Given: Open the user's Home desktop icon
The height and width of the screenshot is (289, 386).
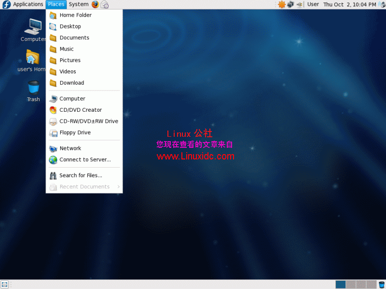Looking at the screenshot, I should (x=32, y=58).
